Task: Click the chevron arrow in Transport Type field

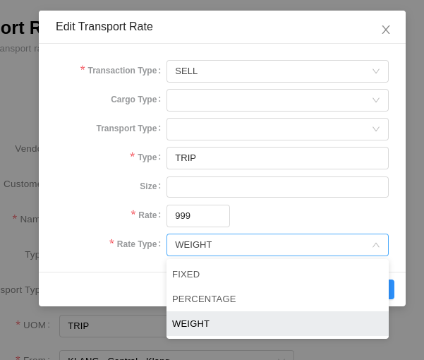Action: pos(376,129)
